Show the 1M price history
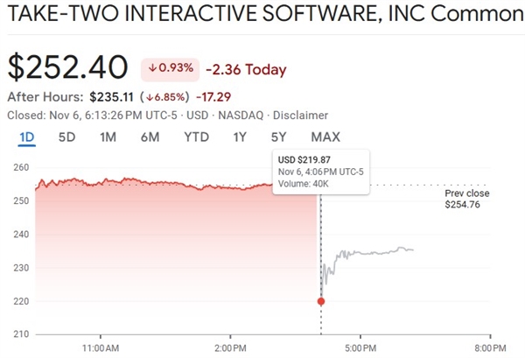 coord(108,137)
